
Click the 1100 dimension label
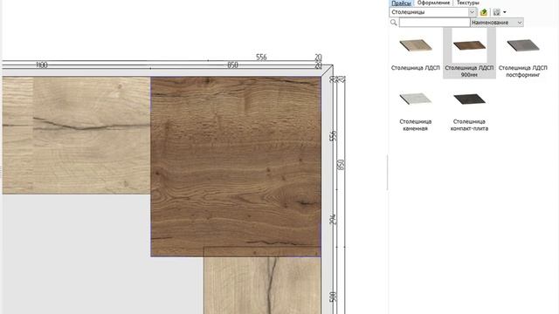click(x=42, y=65)
